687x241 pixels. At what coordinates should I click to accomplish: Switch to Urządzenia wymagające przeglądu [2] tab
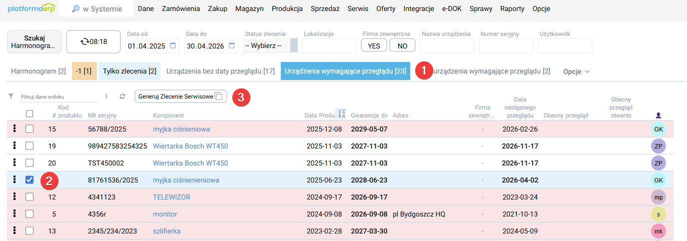pos(491,71)
